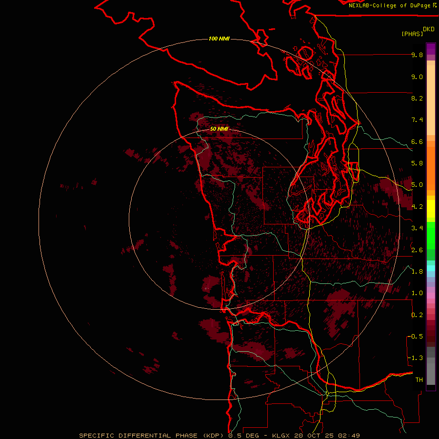Screen dimensions: 439x439
Task: Click the pink segment of color bar
Action: pos(431,296)
